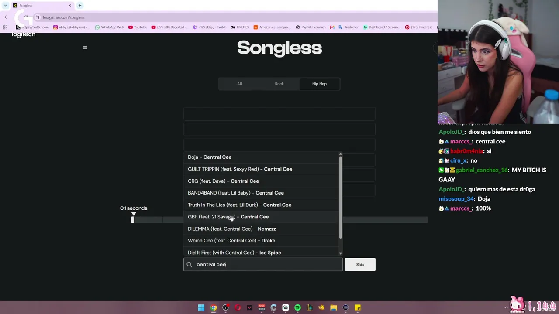This screenshot has width=559, height=314.
Task: Open the WhatsApp Web bookmark
Action: pos(109,27)
